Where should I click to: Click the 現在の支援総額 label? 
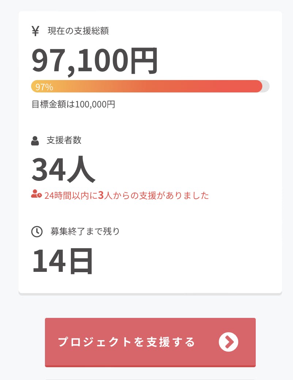pyautogui.click(x=78, y=31)
